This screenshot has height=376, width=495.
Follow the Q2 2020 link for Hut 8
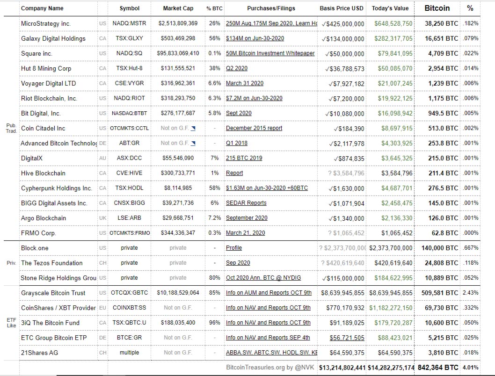point(237,68)
